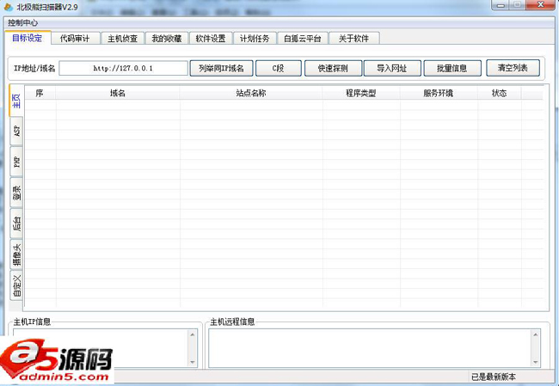Switch to the 白狐云平台 tab
The height and width of the screenshot is (386, 559).
click(303, 38)
